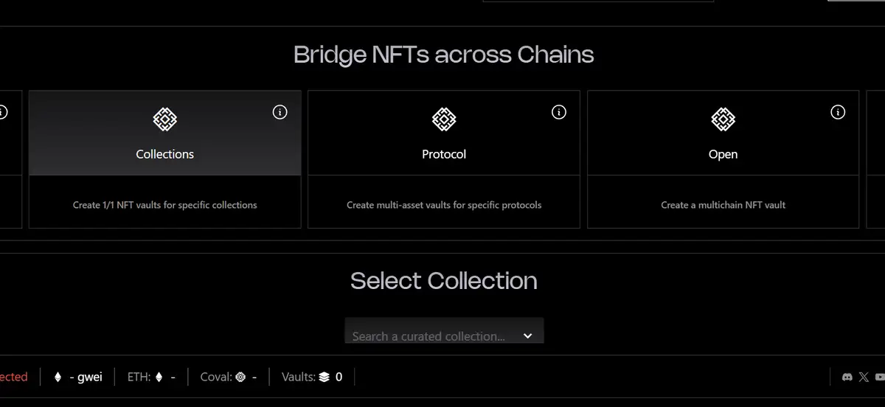Open the X (Twitter) link icon
This screenshot has width=885, height=407.
tap(864, 377)
